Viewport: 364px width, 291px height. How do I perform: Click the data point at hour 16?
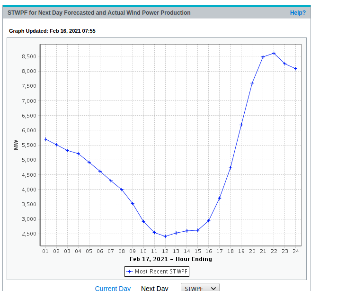208,221
